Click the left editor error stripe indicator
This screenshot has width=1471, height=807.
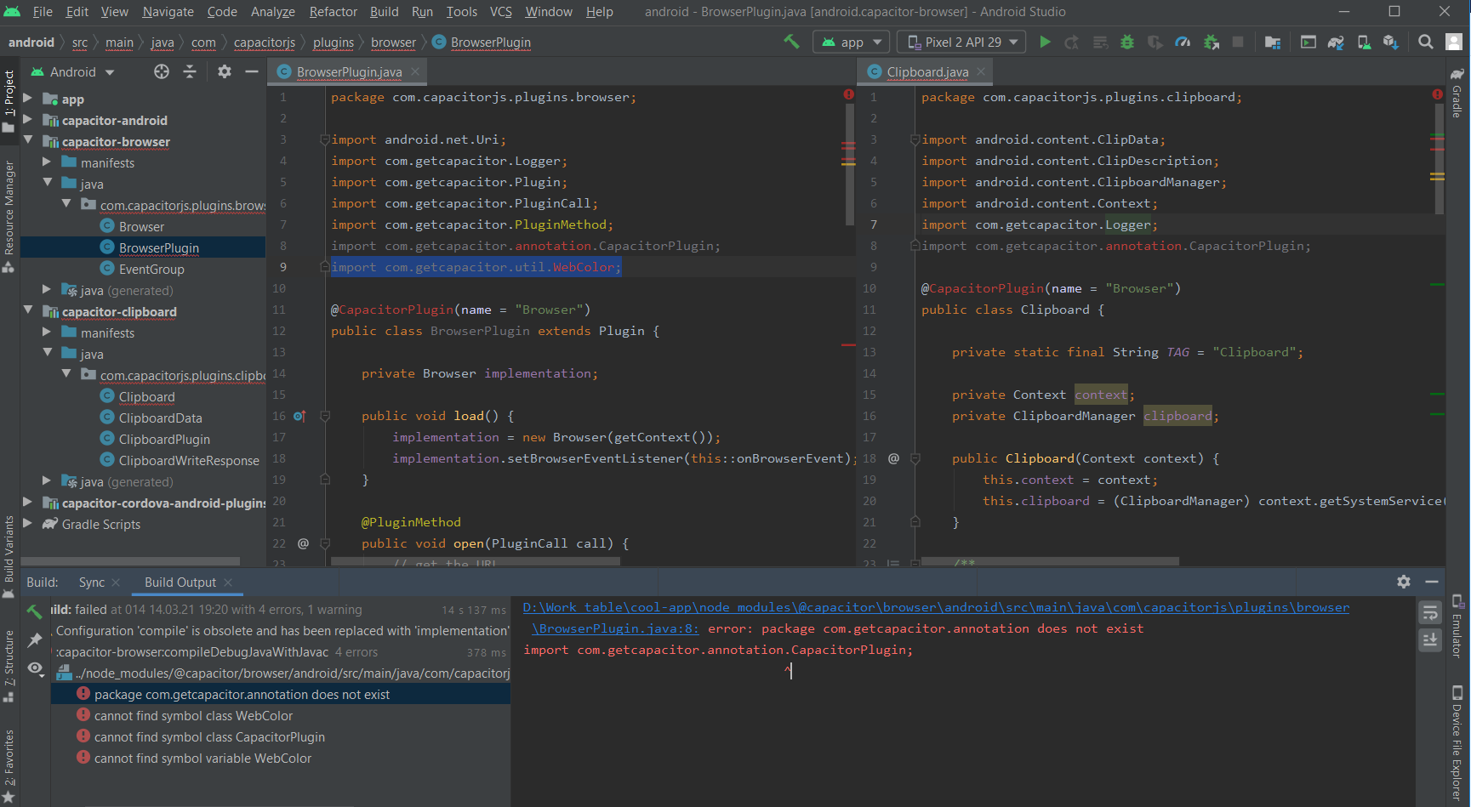(848, 94)
